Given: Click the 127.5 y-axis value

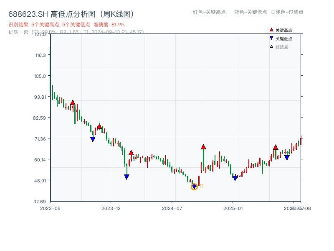Looking at the screenshot, I should [40, 36].
